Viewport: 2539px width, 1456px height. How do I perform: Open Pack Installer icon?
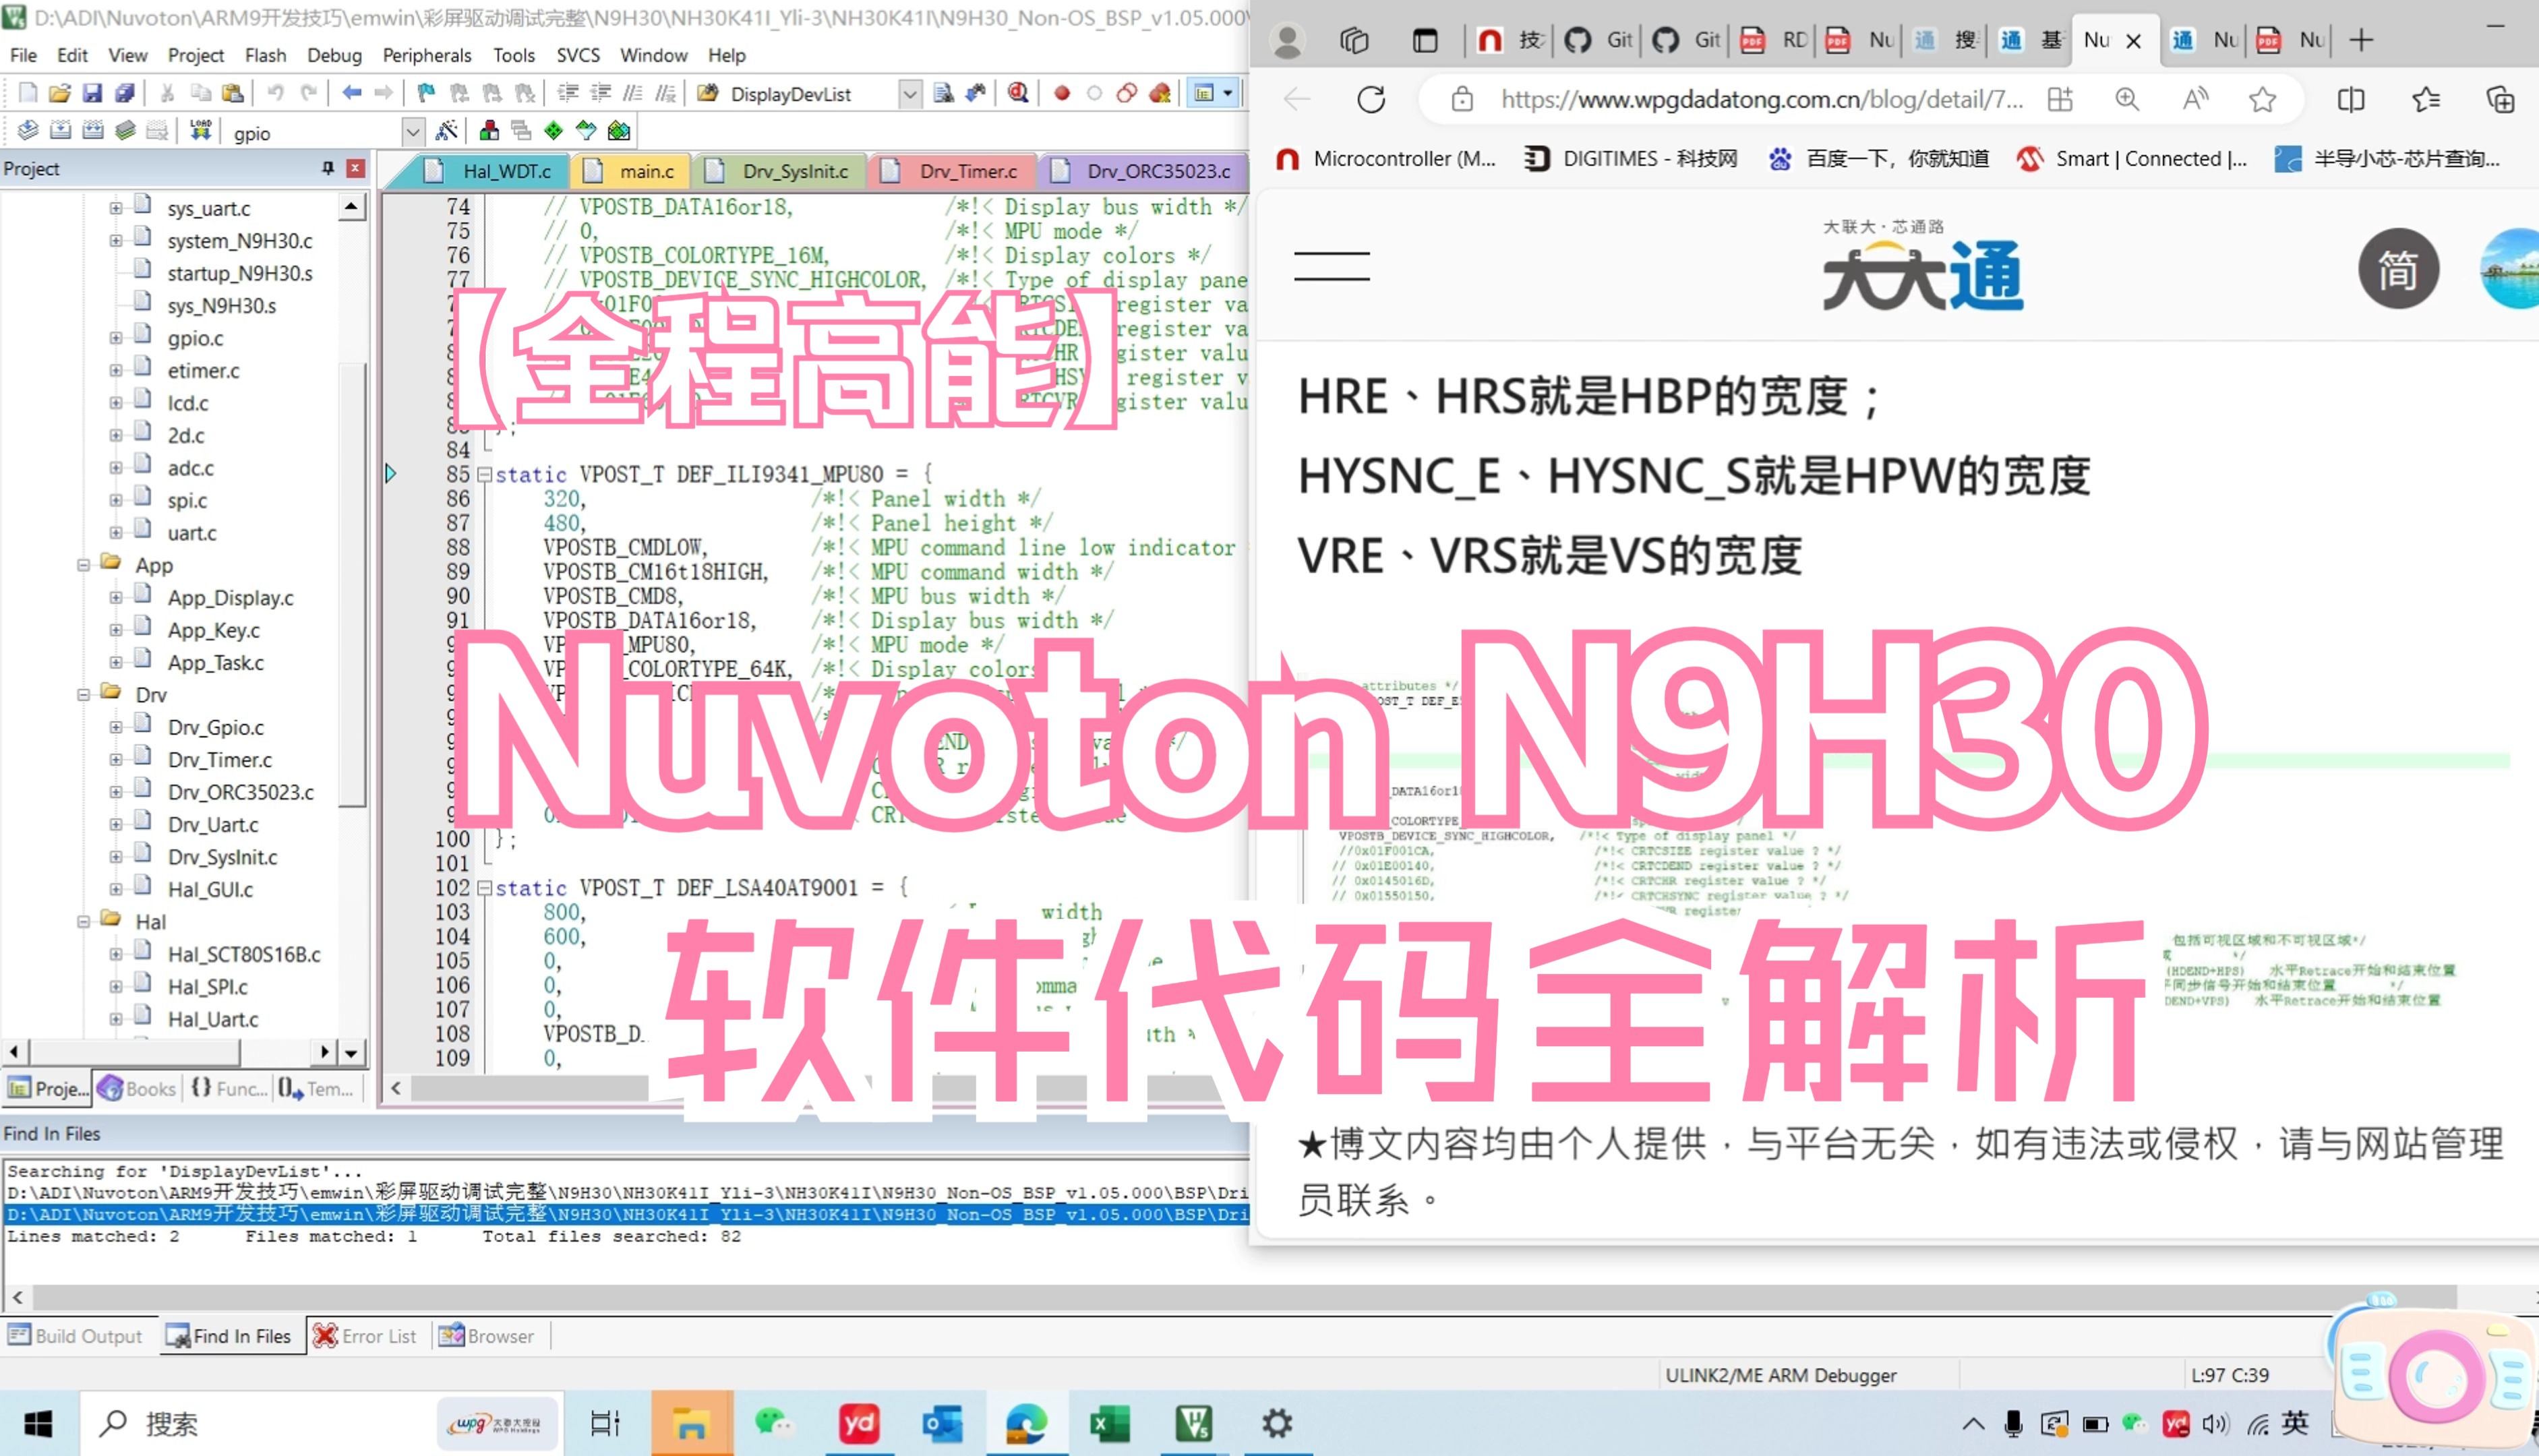[x=619, y=130]
